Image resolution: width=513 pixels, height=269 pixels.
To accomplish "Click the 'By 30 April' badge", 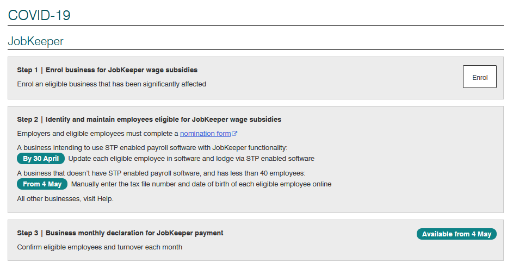I will pos(41,159).
